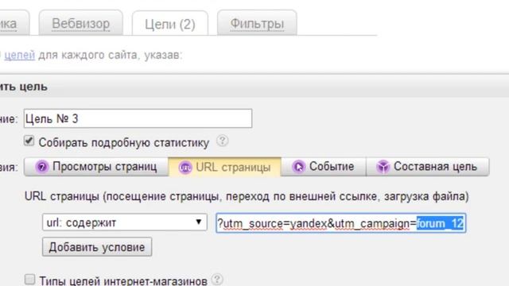Viewport: 509px width, 286px height.
Task: Click the URL condition field with utm_source
Action: pos(341,223)
